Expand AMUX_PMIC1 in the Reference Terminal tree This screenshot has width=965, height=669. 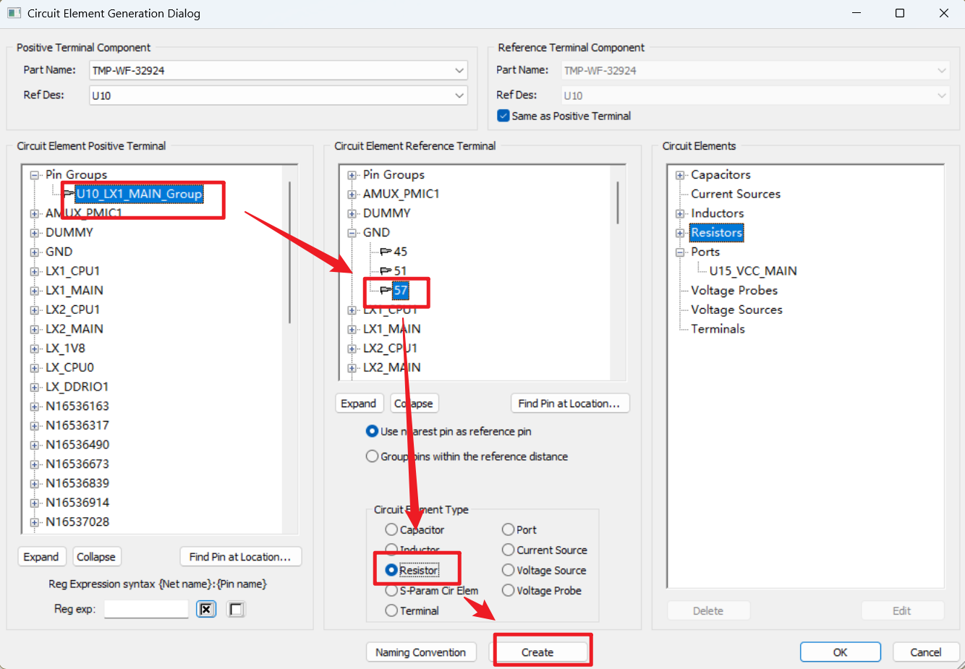(352, 194)
